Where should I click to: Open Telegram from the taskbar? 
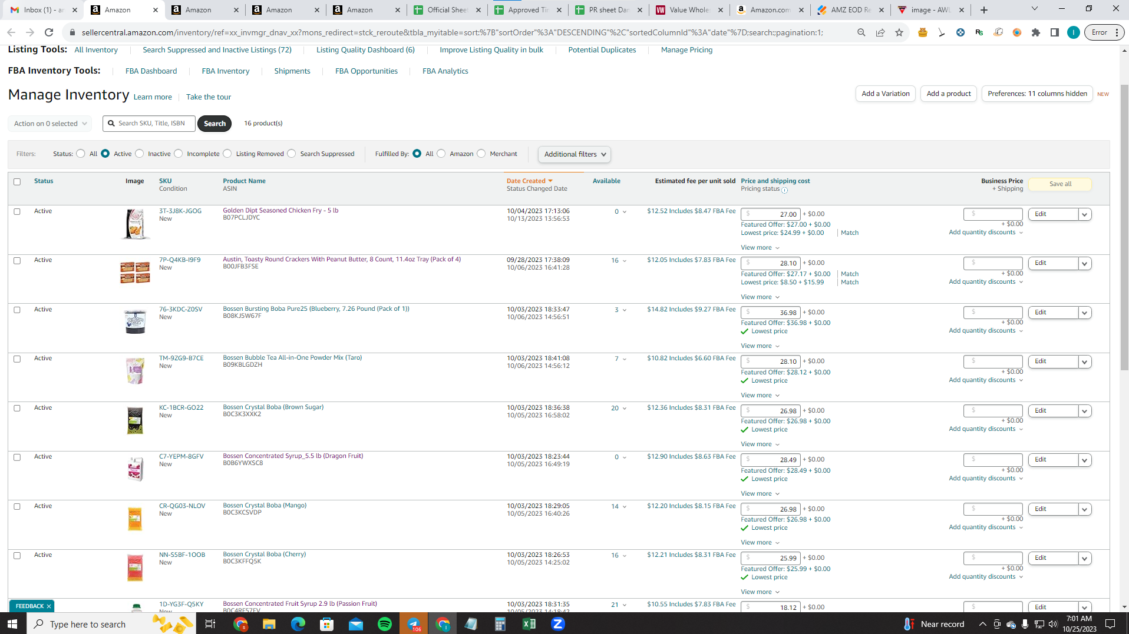point(414,624)
